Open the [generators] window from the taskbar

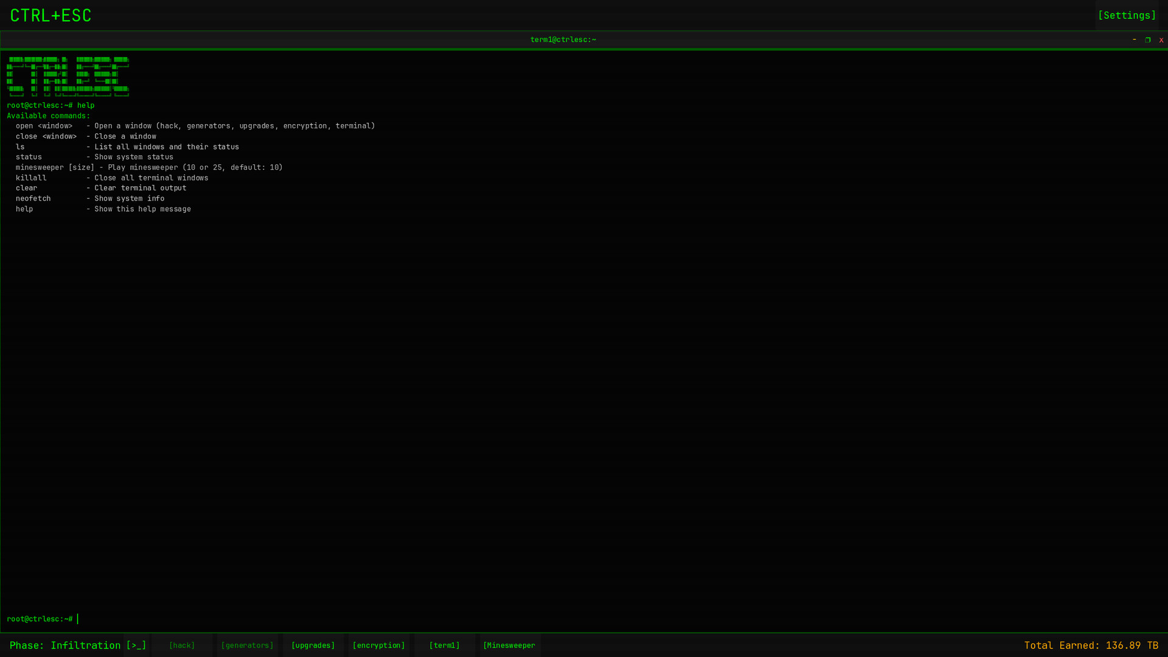248,645
